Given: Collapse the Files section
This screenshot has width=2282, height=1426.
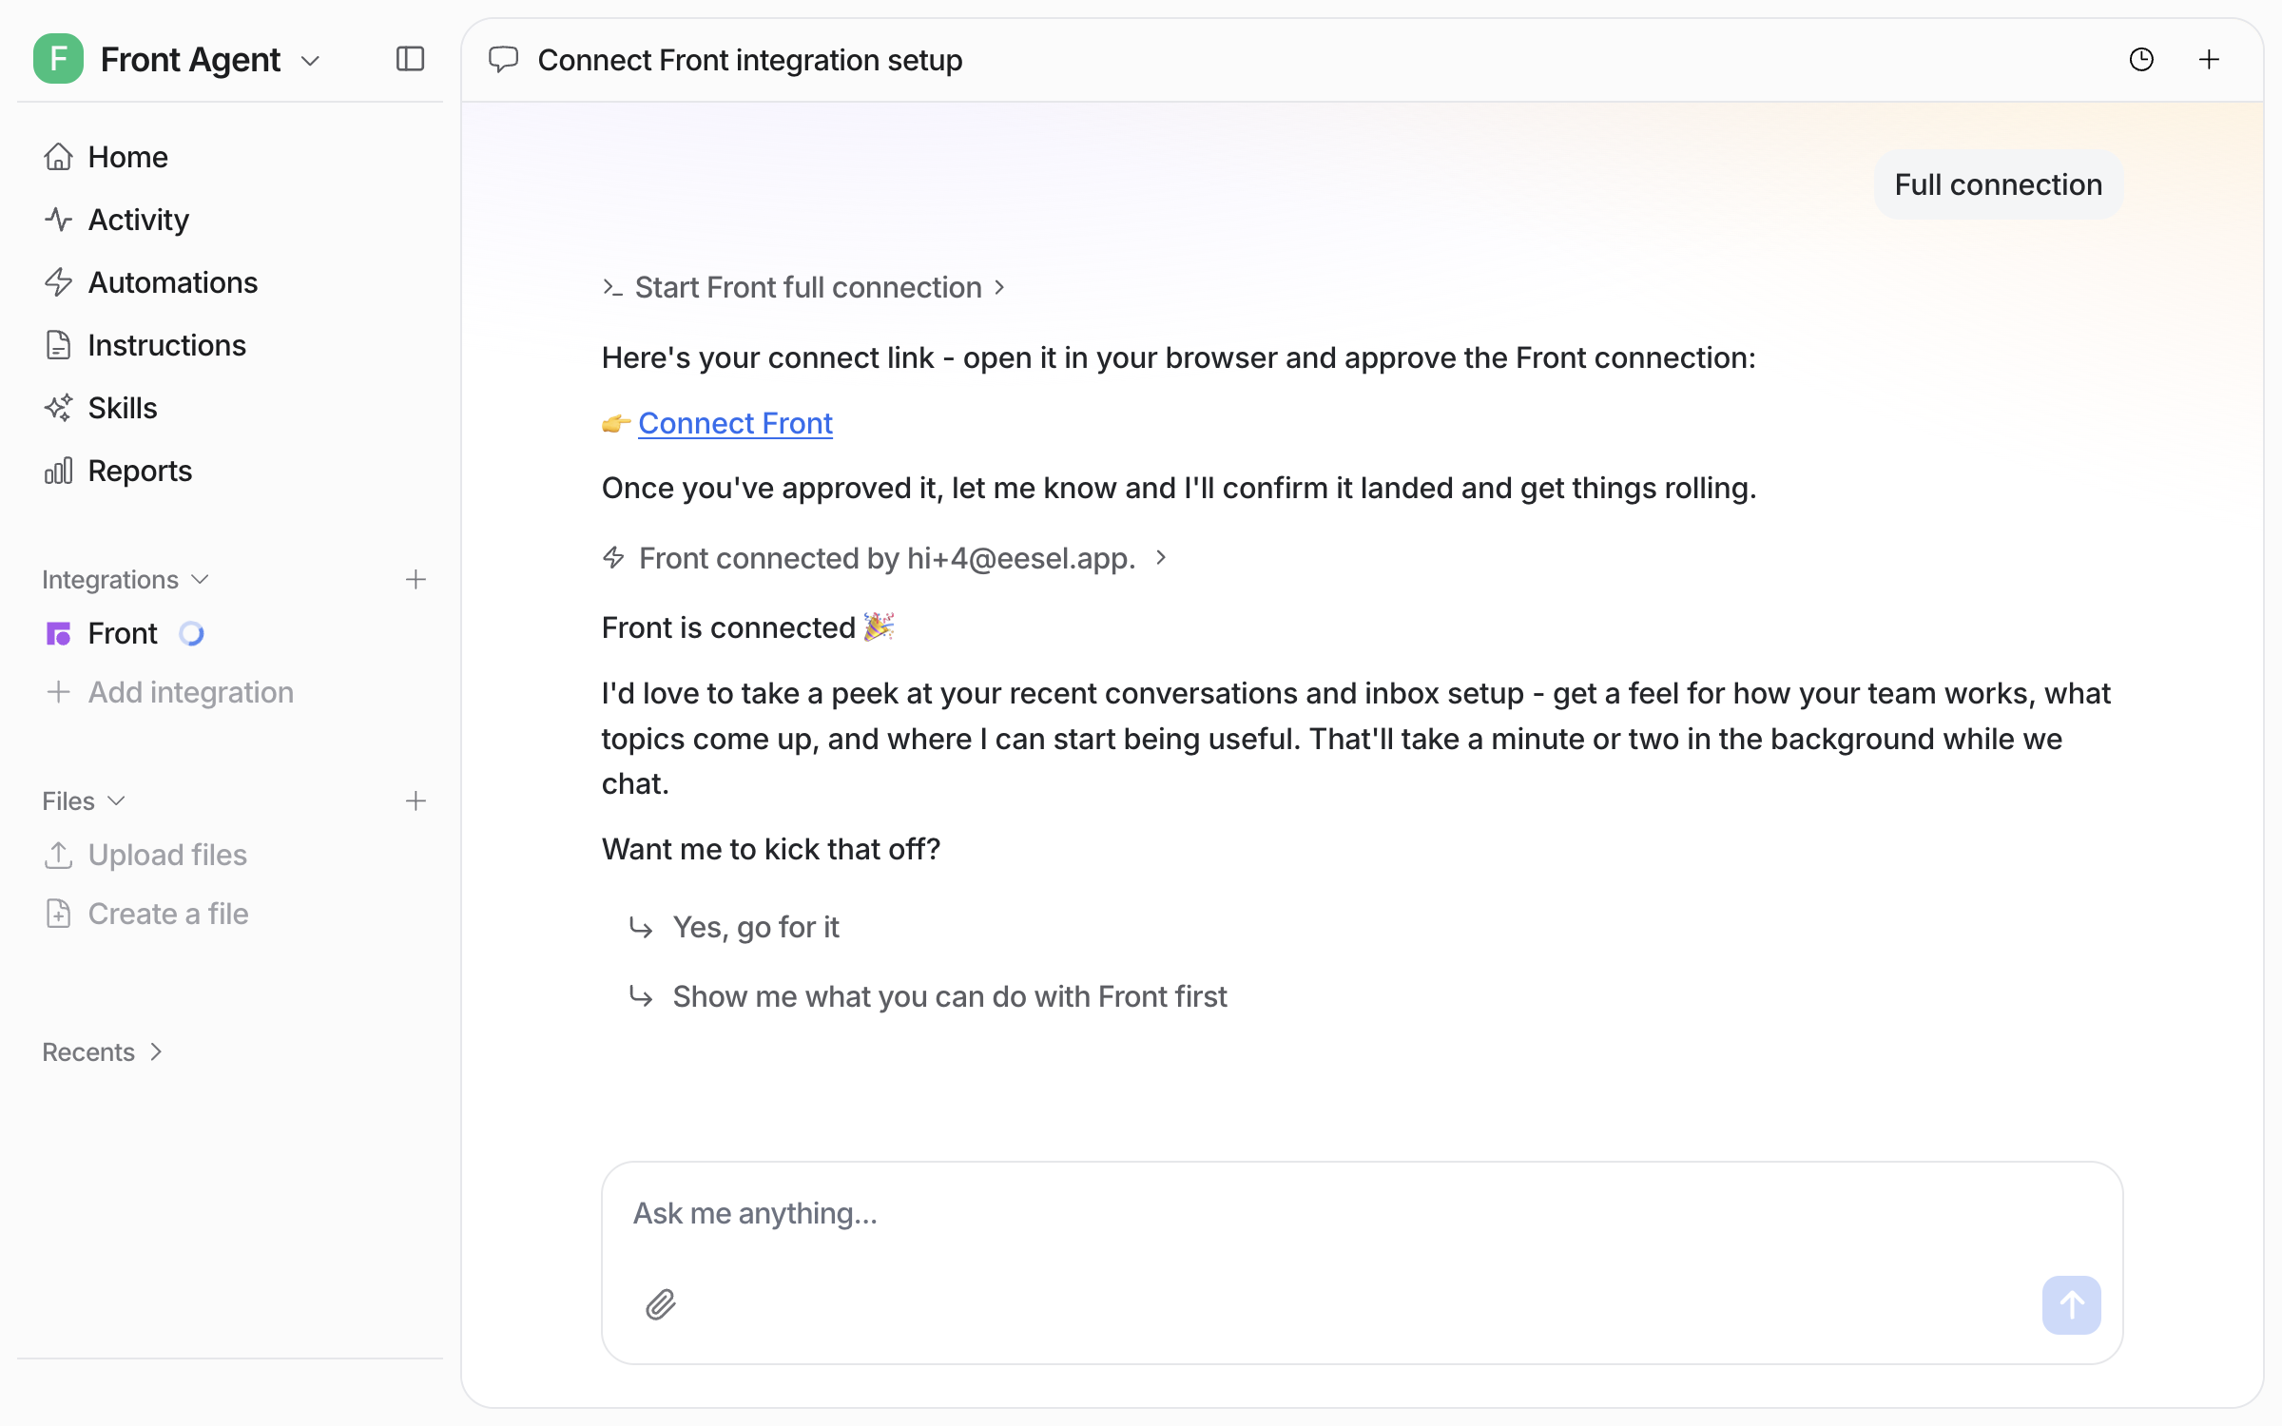Looking at the screenshot, I should tap(84, 801).
